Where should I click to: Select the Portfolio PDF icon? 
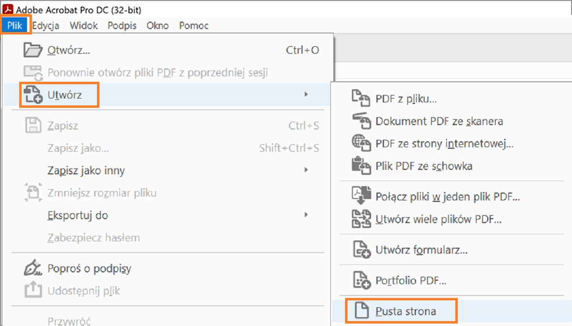click(362, 280)
